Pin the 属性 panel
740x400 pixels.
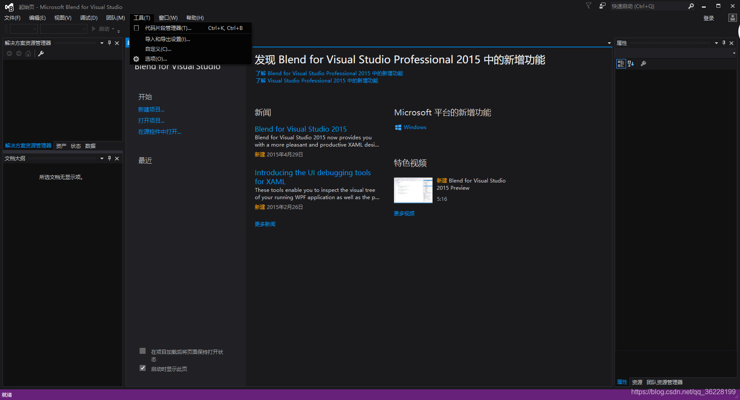pyautogui.click(x=724, y=43)
